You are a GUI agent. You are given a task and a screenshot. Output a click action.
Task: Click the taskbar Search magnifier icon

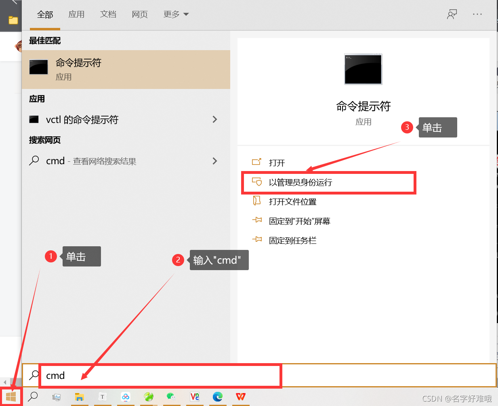point(33,397)
